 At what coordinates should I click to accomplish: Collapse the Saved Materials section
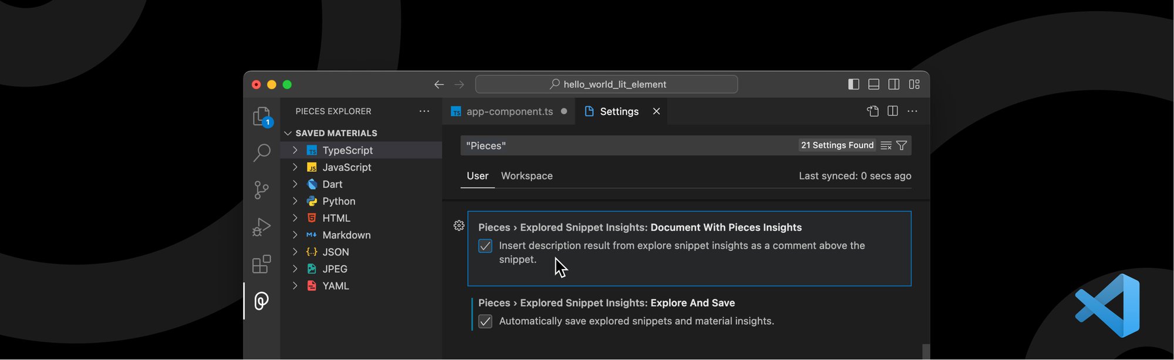[x=288, y=134]
